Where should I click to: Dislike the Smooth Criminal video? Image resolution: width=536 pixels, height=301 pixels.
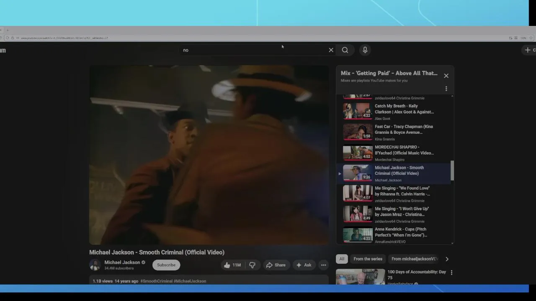pyautogui.click(x=252, y=265)
